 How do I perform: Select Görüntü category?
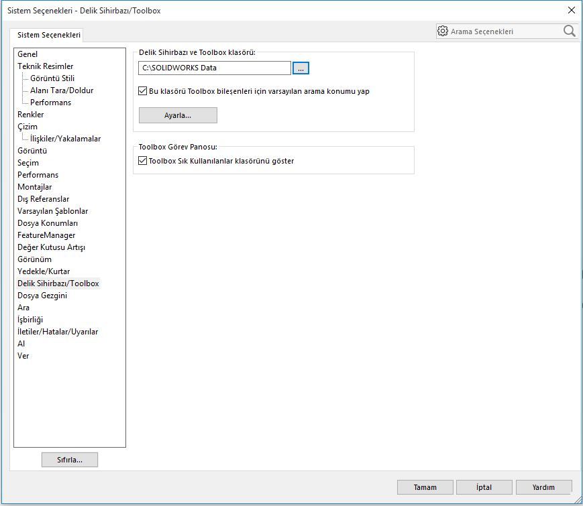point(32,151)
